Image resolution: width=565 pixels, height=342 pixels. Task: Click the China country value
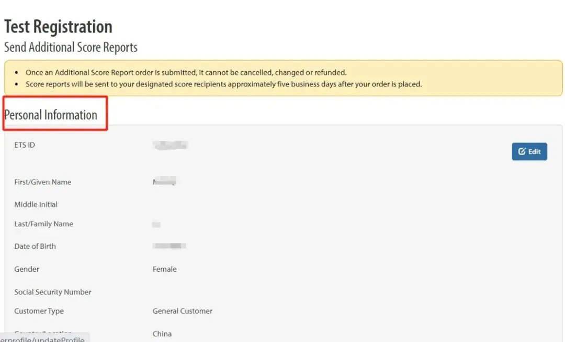click(162, 334)
